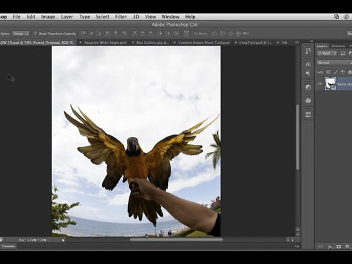Click the Align left edges icon
This screenshot has width=352, height=264.
point(108,34)
